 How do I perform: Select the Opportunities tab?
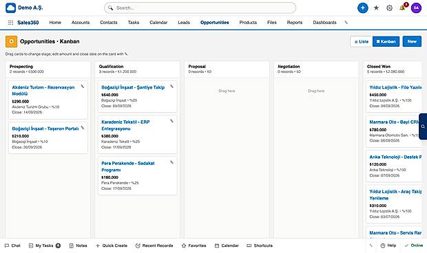tap(215, 23)
